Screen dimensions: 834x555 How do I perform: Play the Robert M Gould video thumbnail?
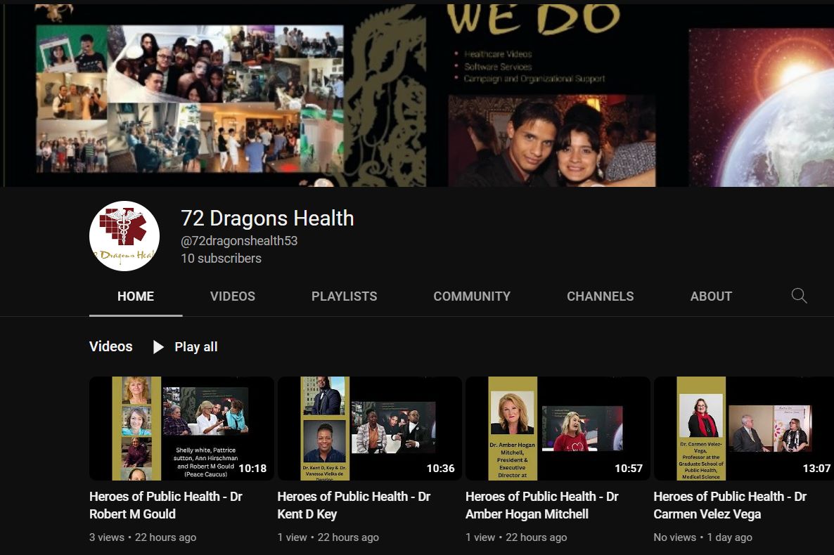181,429
